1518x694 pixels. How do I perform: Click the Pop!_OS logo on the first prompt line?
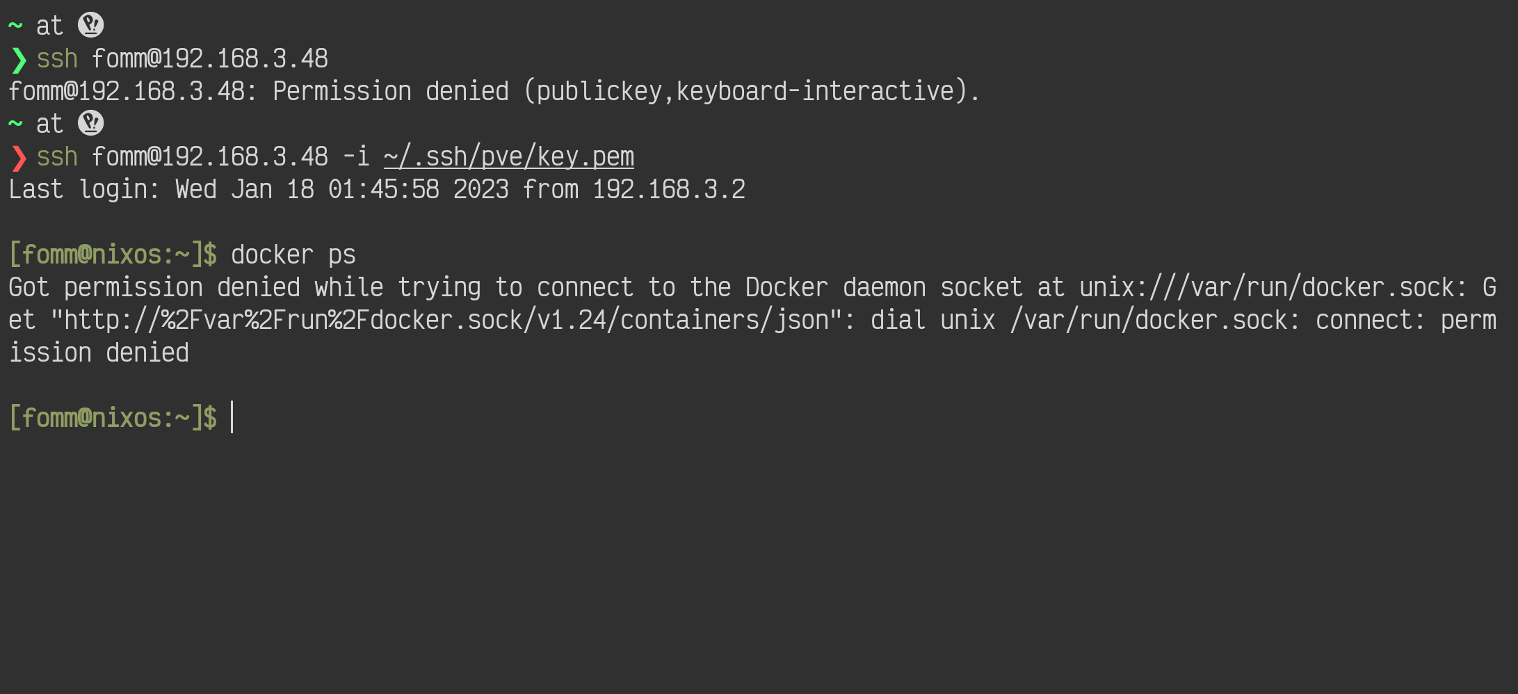(90, 25)
